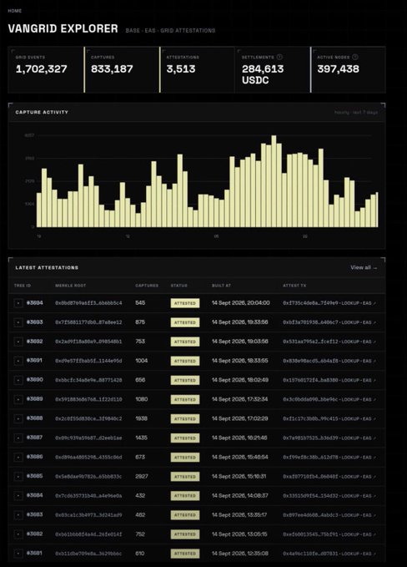Open EAS link for tx 0x7a981b7525
This screenshot has height=567, width=407.
[369, 438]
